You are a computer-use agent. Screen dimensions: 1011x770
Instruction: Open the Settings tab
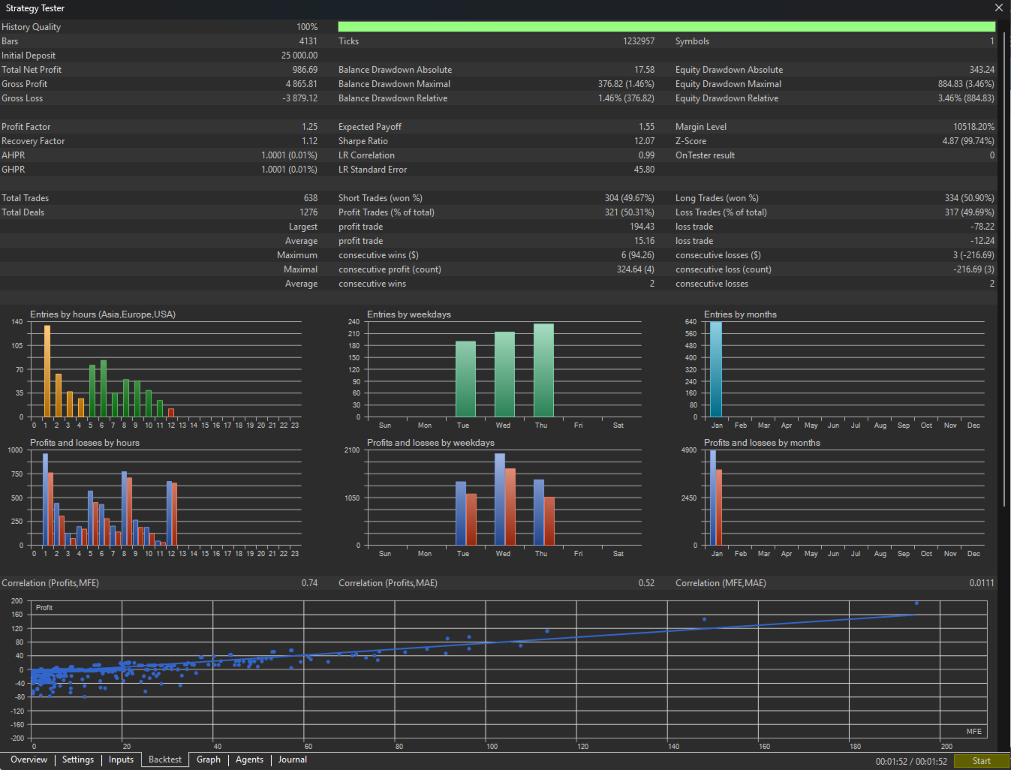coord(78,759)
